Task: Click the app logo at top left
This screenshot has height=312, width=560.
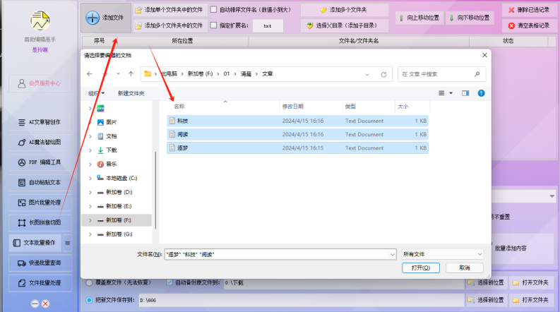Action: 40,20
